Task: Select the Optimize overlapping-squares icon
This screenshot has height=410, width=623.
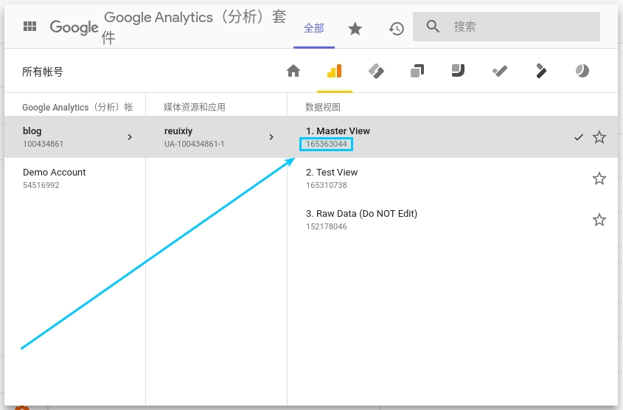Action: pyautogui.click(x=417, y=71)
